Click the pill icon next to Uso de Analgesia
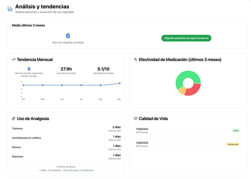Viewport: 251px width, 179px height. tap(14, 119)
